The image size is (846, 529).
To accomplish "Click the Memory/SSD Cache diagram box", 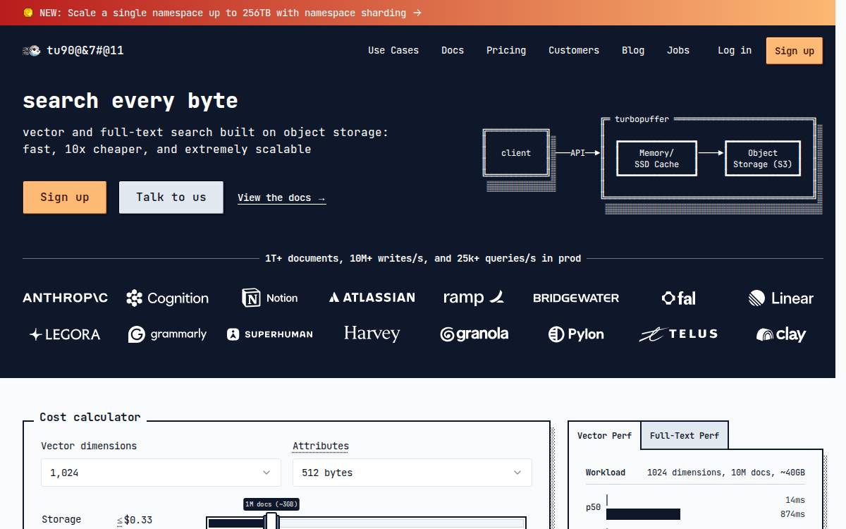I will [656, 159].
